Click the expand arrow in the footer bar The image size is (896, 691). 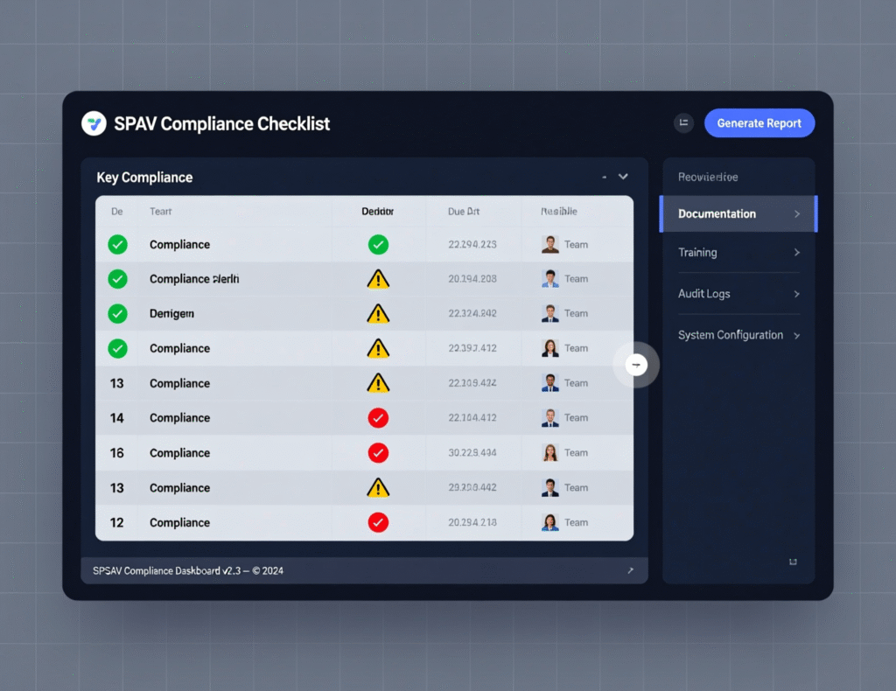coord(629,570)
